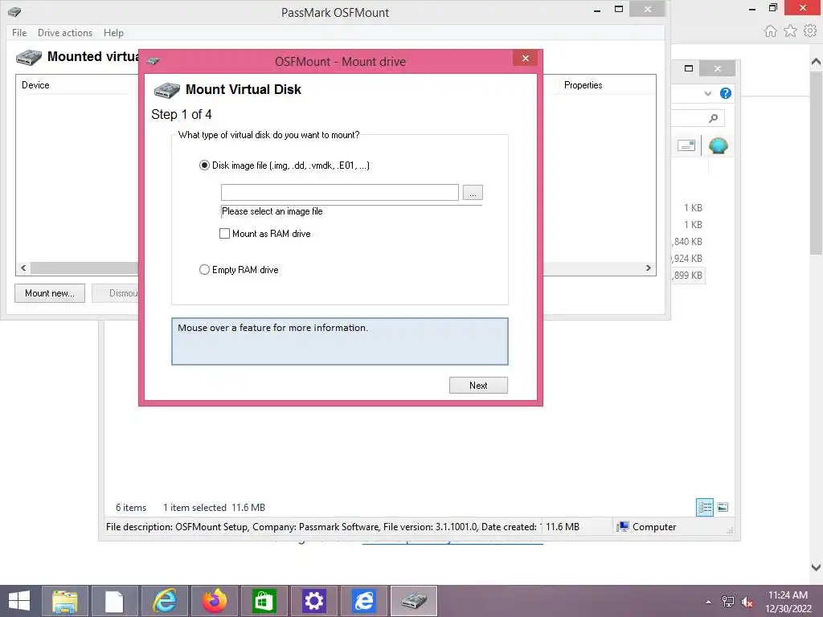Image resolution: width=823 pixels, height=617 pixels.
Task: Click 'Please select an image file' text
Action: point(272,211)
